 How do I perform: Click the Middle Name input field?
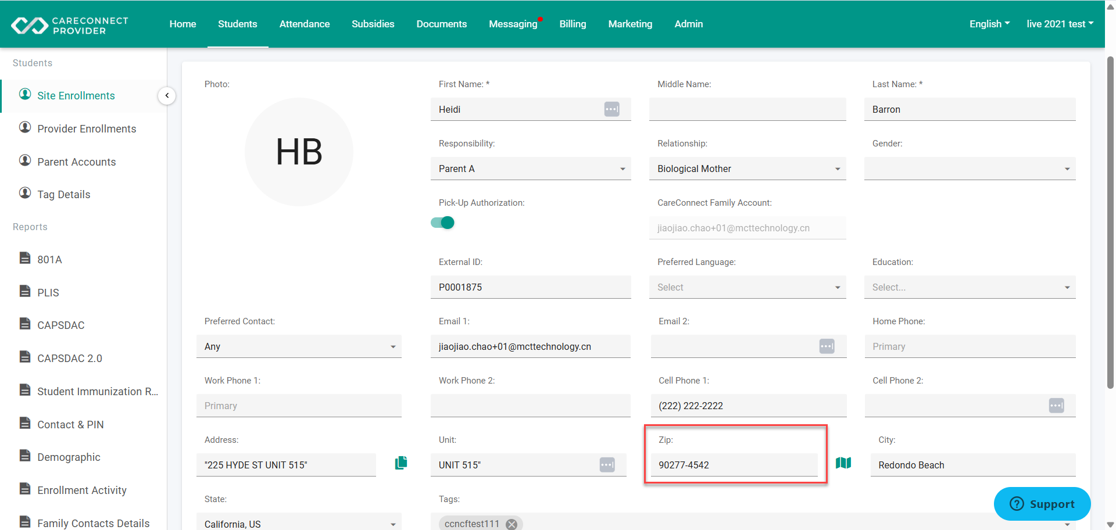click(x=747, y=109)
